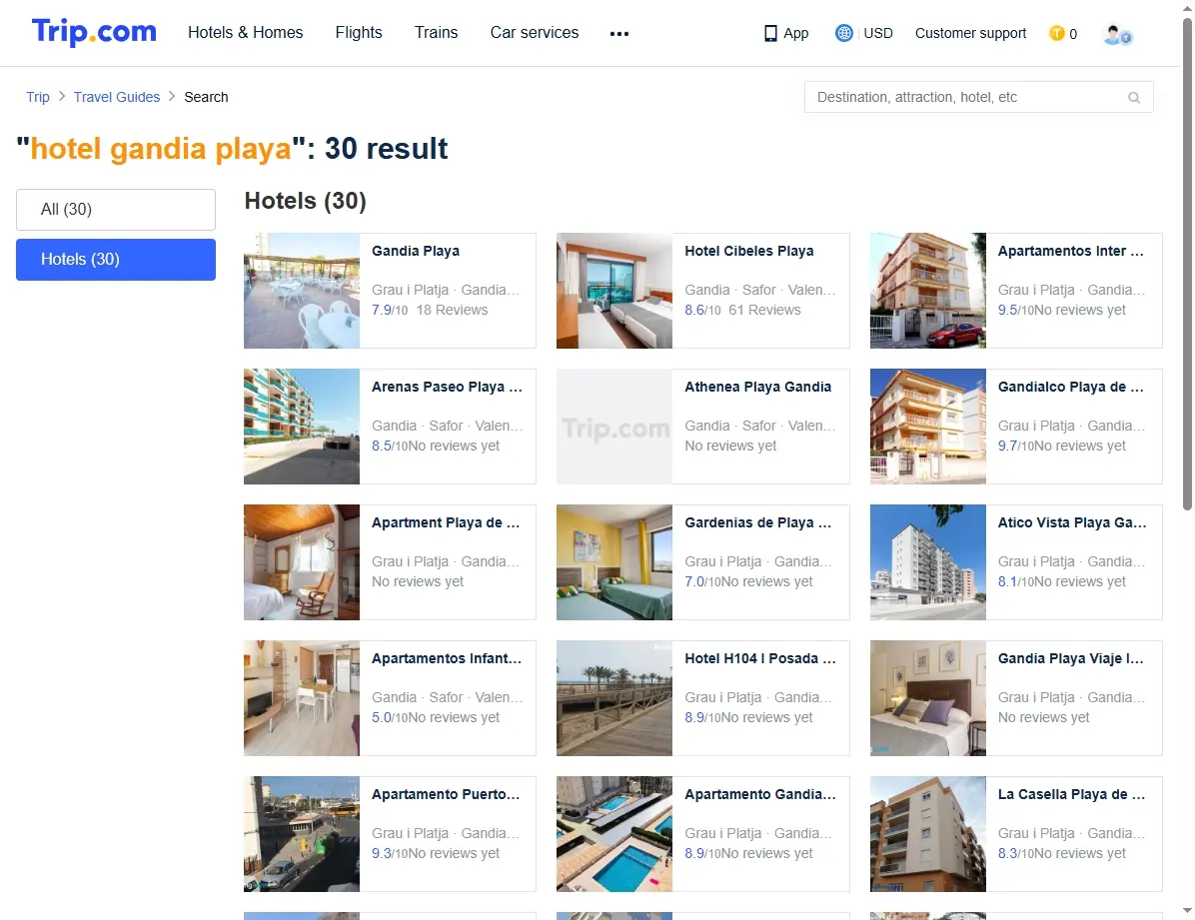The height and width of the screenshot is (920, 1195).
Task: Open Atico Vista Playa tower photo
Action: tap(927, 561)
